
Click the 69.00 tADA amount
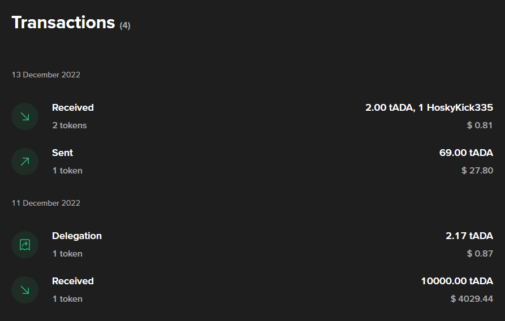coord(466,153)
